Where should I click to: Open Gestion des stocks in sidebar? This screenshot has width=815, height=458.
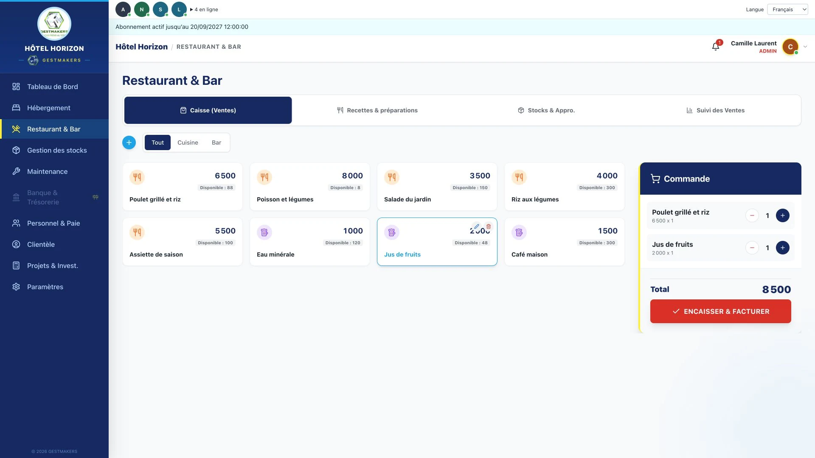(x=54, y=150)
